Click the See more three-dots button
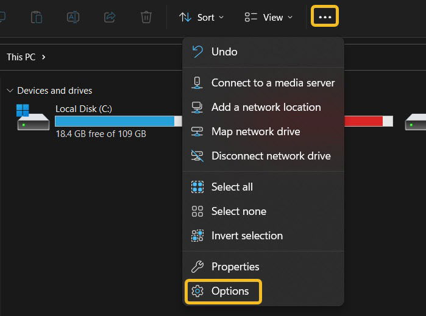The width and height of the screenshot is (426, 316). pyautogui.click(x=325, y=16)
